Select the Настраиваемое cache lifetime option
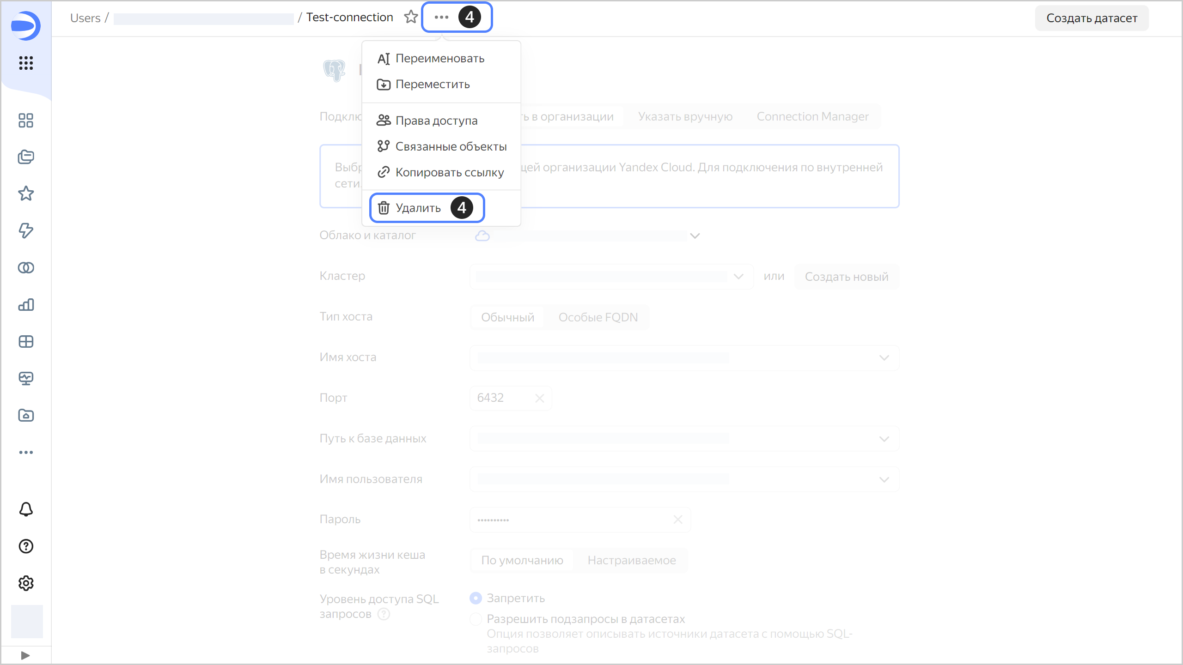 click(631, 560)
